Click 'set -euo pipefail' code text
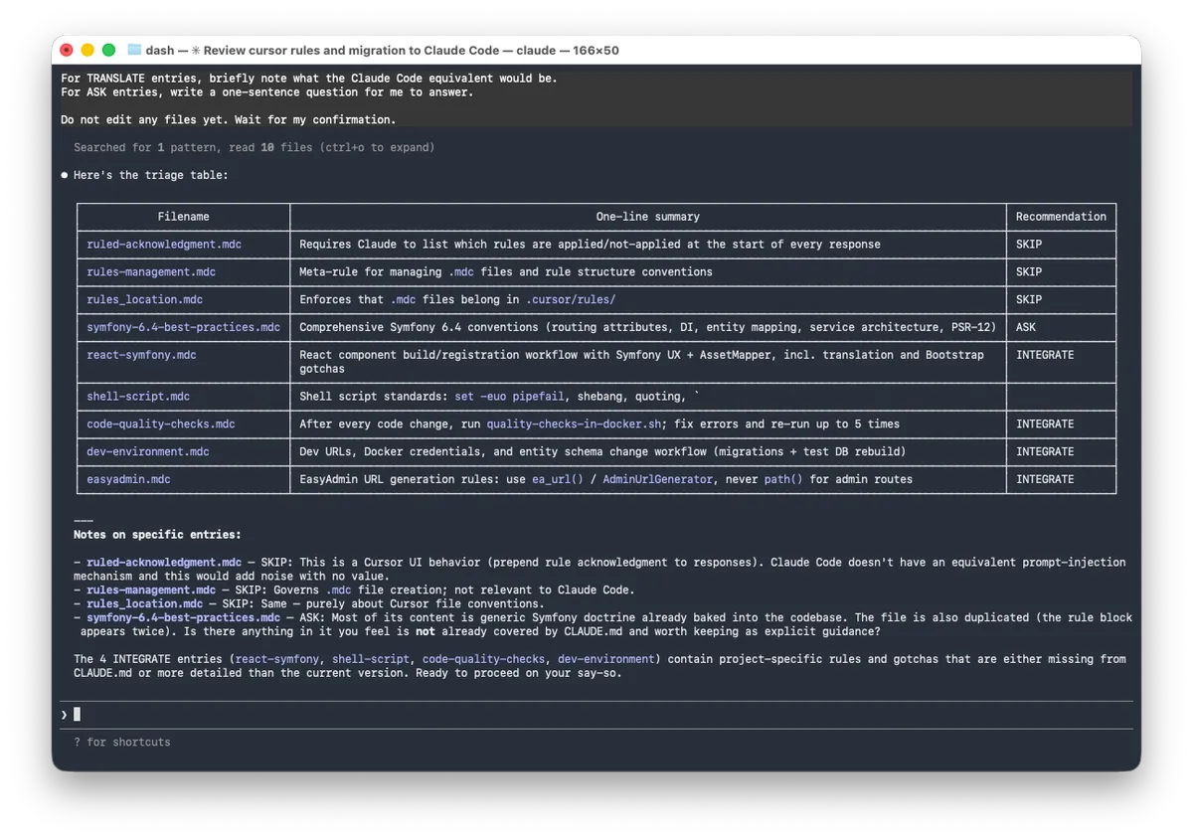The height and width of the screenshot is (840, 1193). (510, 397)
